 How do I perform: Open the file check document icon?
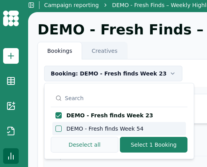11,131
